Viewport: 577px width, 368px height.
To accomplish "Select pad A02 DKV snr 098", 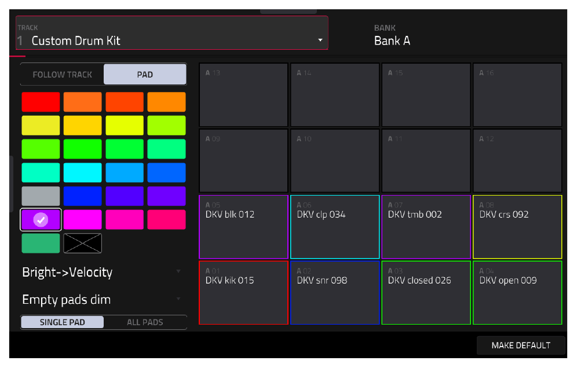I will coord(334,293).
